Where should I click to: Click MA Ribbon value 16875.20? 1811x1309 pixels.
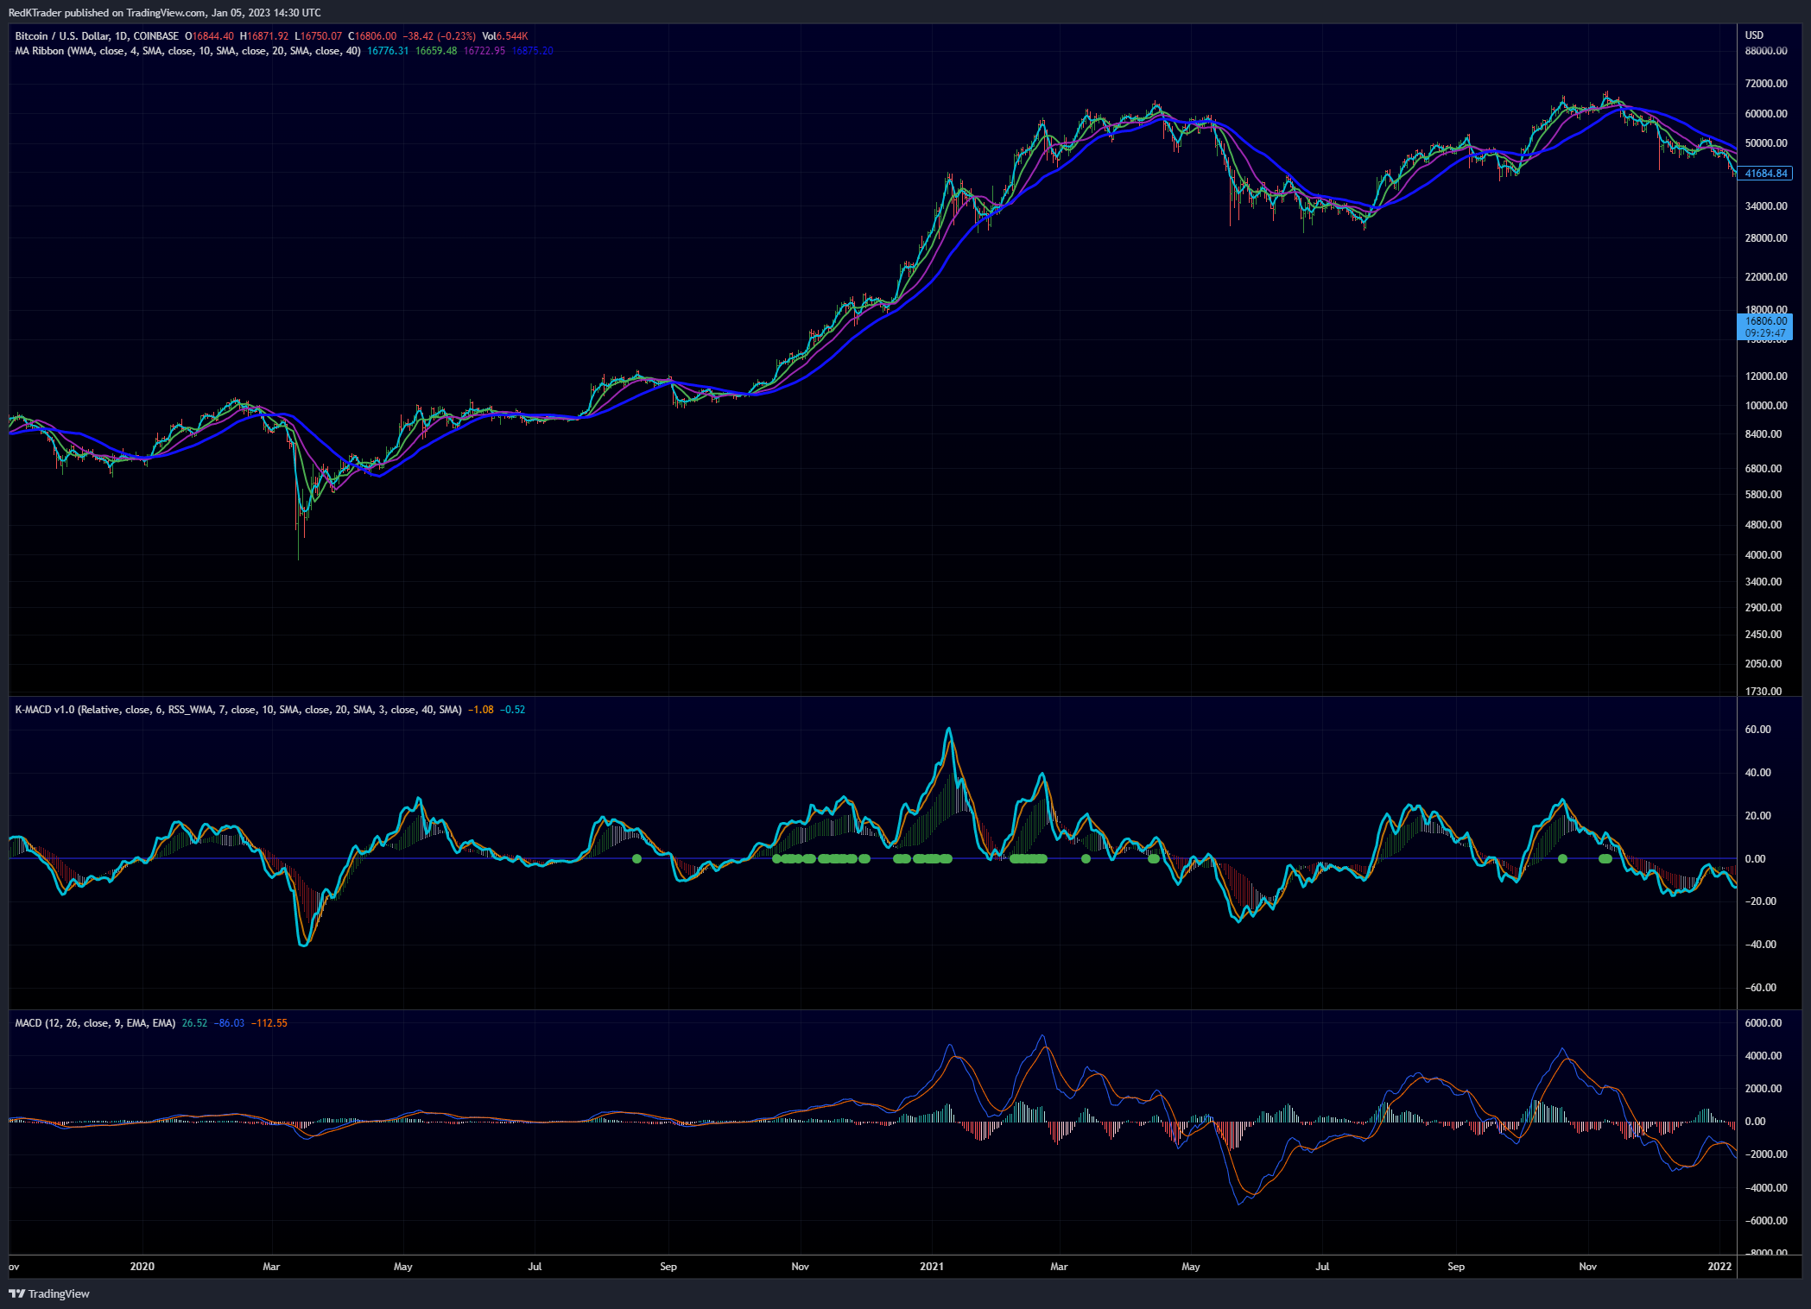[x=533, y=51]
